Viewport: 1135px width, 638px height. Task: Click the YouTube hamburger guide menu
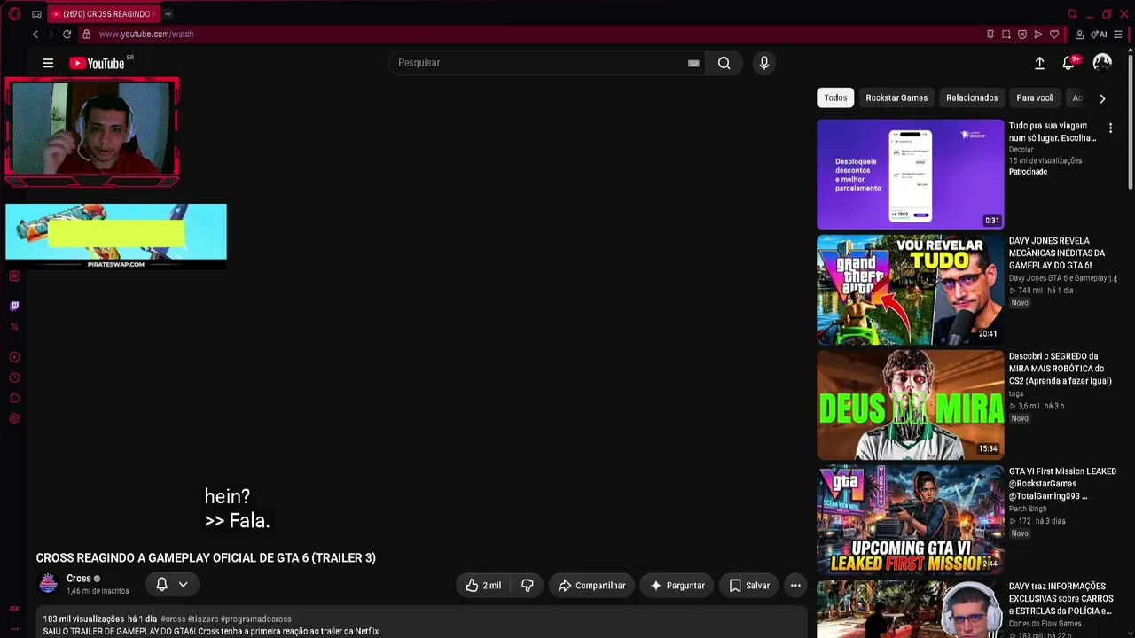point(48,63)
